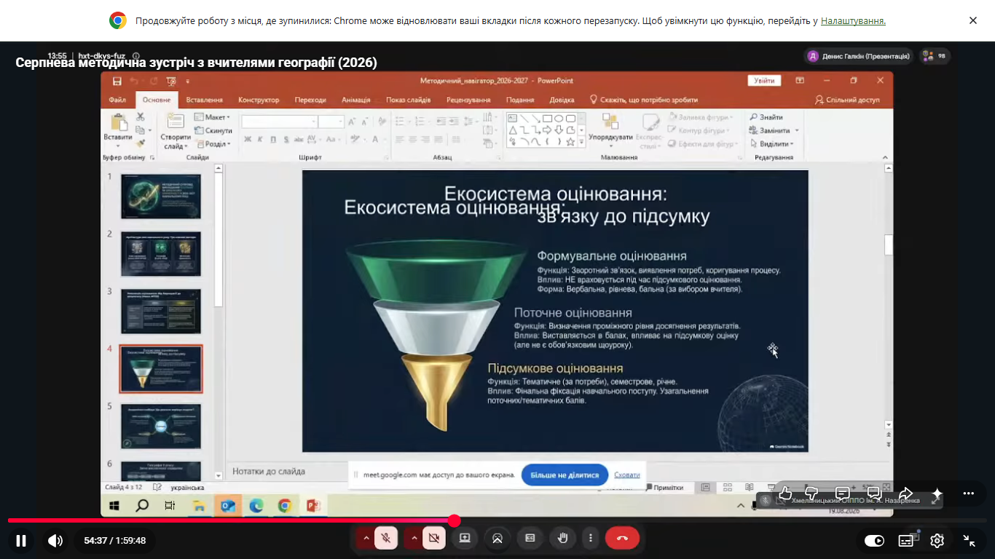Viewport: 995px width, 559px height.
Task: Switch to the Анімація ribbon tab
Action: [356, 100]
